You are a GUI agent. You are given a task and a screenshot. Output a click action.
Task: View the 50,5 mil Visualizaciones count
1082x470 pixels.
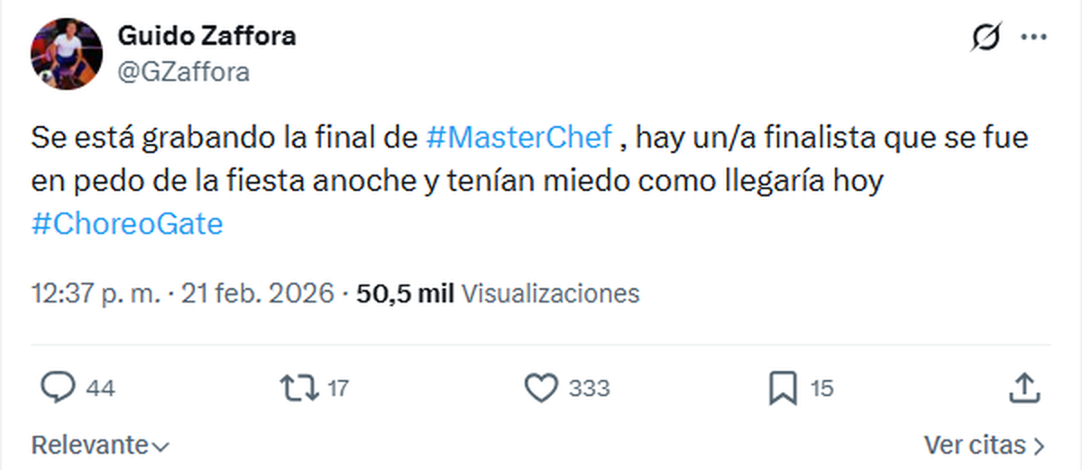(498, 294)
